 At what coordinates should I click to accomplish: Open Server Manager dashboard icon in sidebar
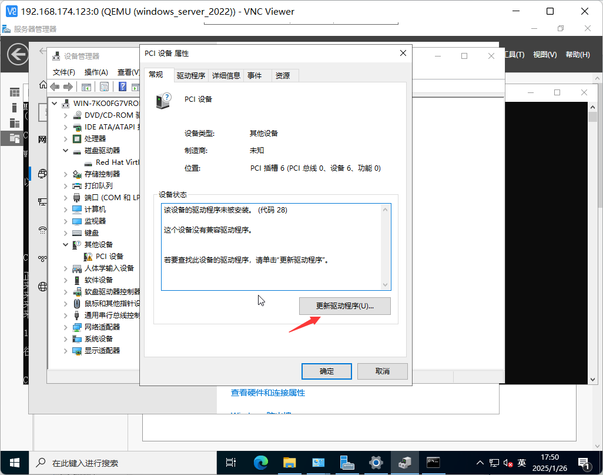15,92
